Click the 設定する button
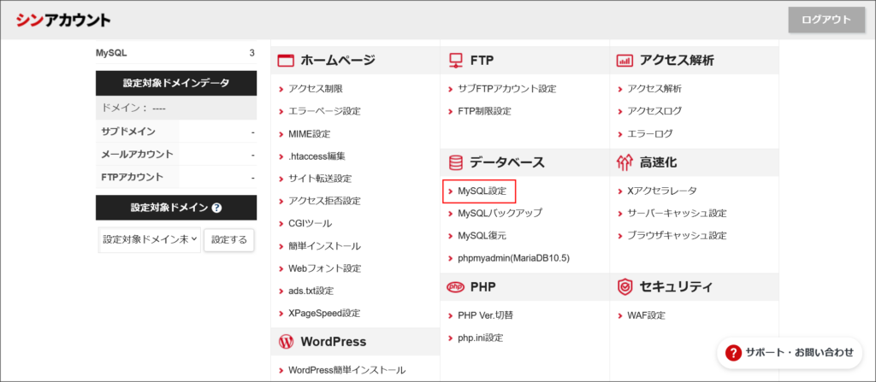Screen dimensions: 876x382 [229, 239]
